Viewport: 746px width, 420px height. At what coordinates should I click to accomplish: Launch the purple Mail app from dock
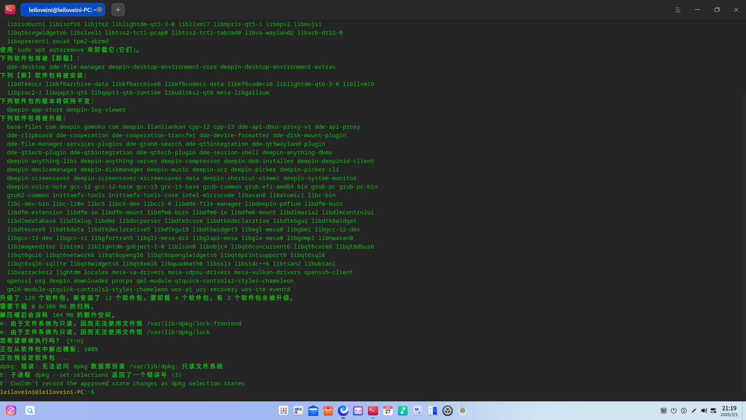click(x=358, y=411)
